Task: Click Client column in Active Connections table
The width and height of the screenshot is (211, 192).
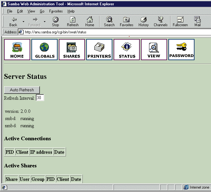Action: [22, 152]
